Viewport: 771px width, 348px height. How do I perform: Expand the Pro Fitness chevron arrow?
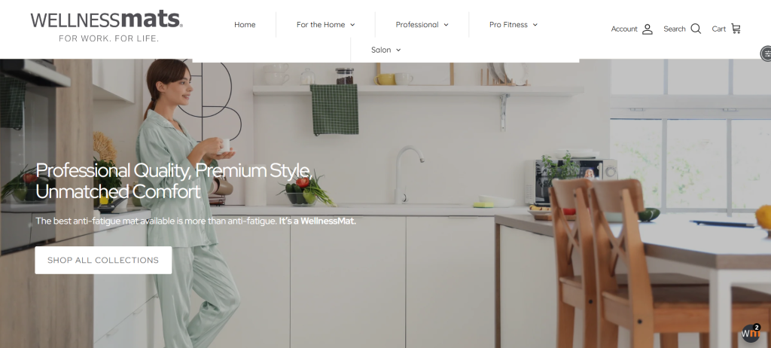[535, 25]
